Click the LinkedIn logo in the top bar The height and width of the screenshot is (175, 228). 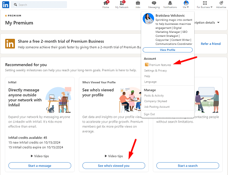pyautogui.click(x=6, y=5)
